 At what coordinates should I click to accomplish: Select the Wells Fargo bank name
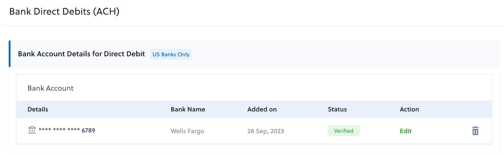click(187, 131)
